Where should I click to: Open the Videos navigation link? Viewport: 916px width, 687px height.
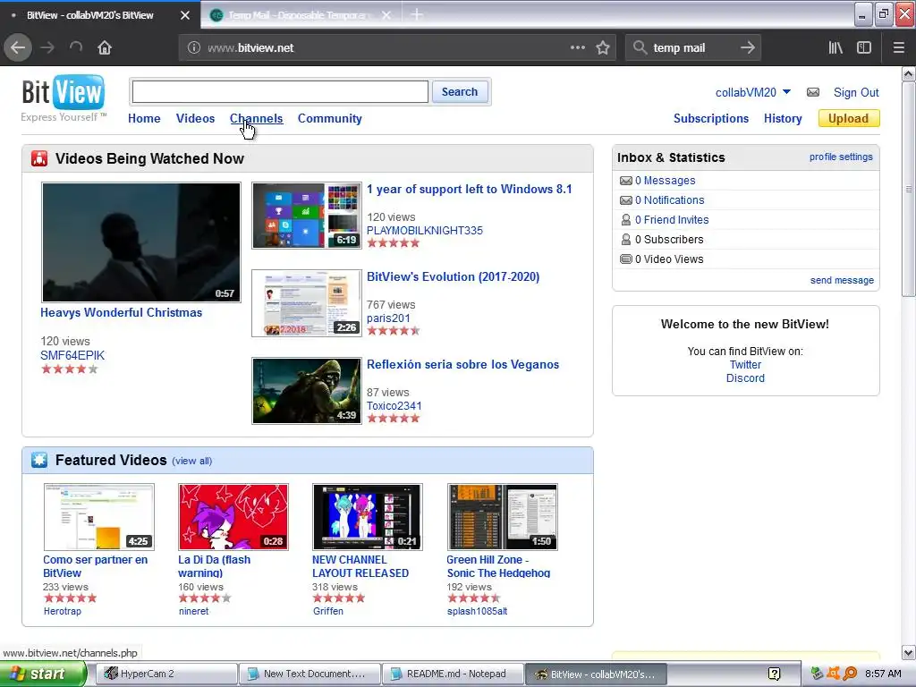click(x=195, y=118)
